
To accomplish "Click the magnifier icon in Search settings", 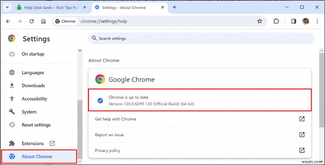I will 94,38.
